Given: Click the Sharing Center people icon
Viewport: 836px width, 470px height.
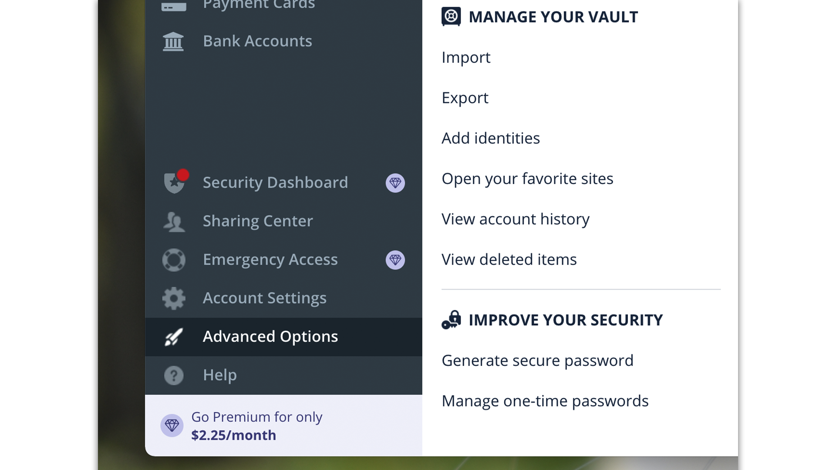Looking at the screenshot, I should (174, 221).
